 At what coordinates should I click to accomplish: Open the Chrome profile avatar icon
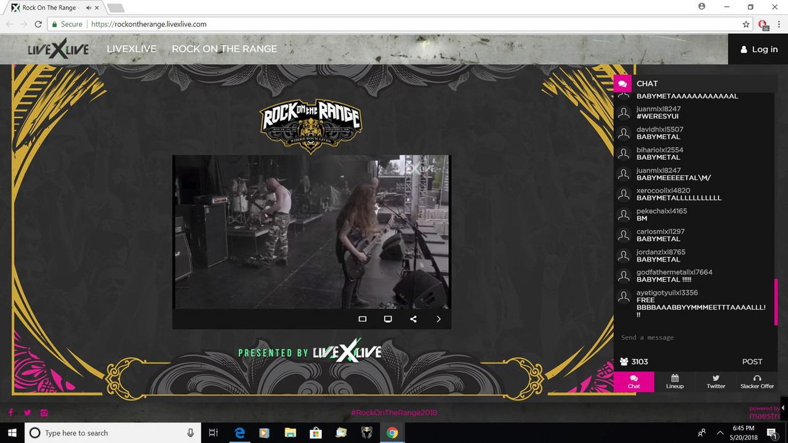[702, 7]
